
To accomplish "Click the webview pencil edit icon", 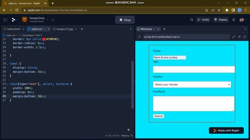I will point(234,37).
